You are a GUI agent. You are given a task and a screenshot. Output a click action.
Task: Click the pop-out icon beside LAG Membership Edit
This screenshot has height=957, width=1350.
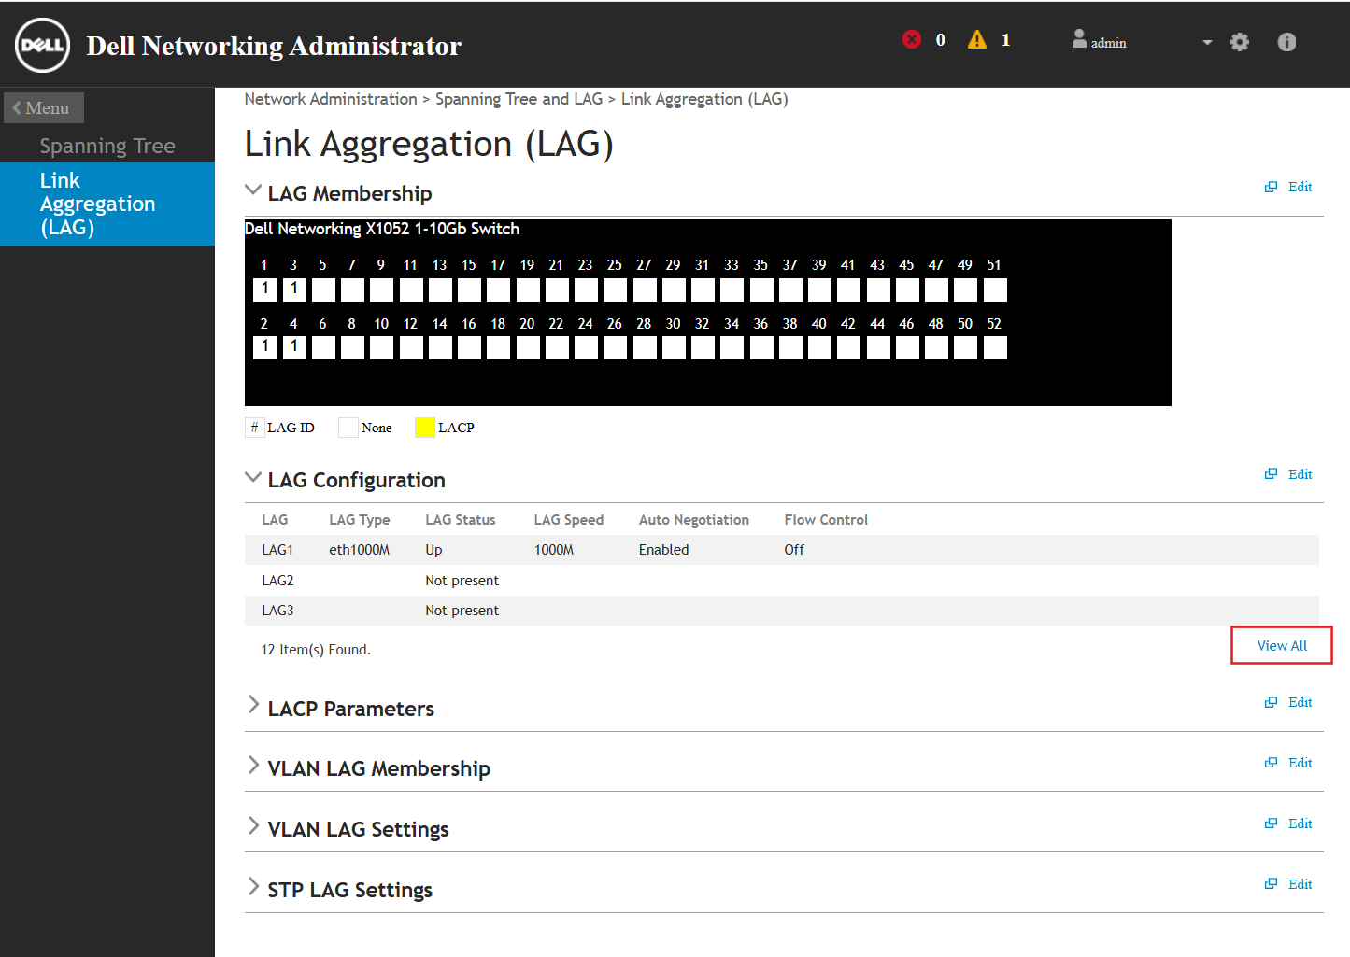(1271, 187)
